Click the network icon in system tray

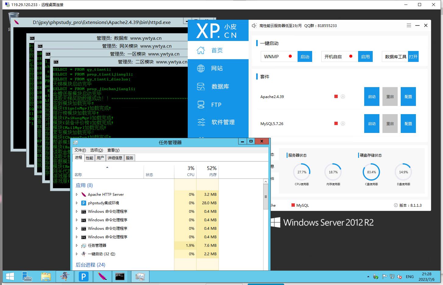tap(392, 277)
